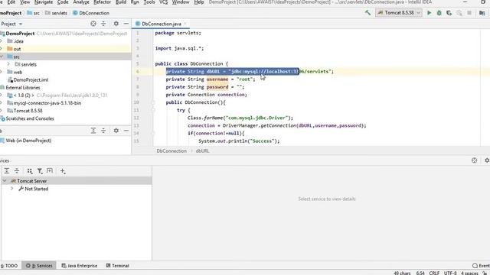Screen dimensions: 490x275
Task: Open Services panel settings gear
Action: 487,160
